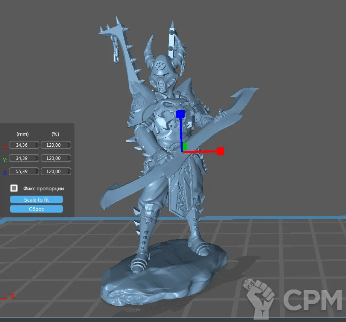Click the red X-axis scale handle

tap(220, 151)
